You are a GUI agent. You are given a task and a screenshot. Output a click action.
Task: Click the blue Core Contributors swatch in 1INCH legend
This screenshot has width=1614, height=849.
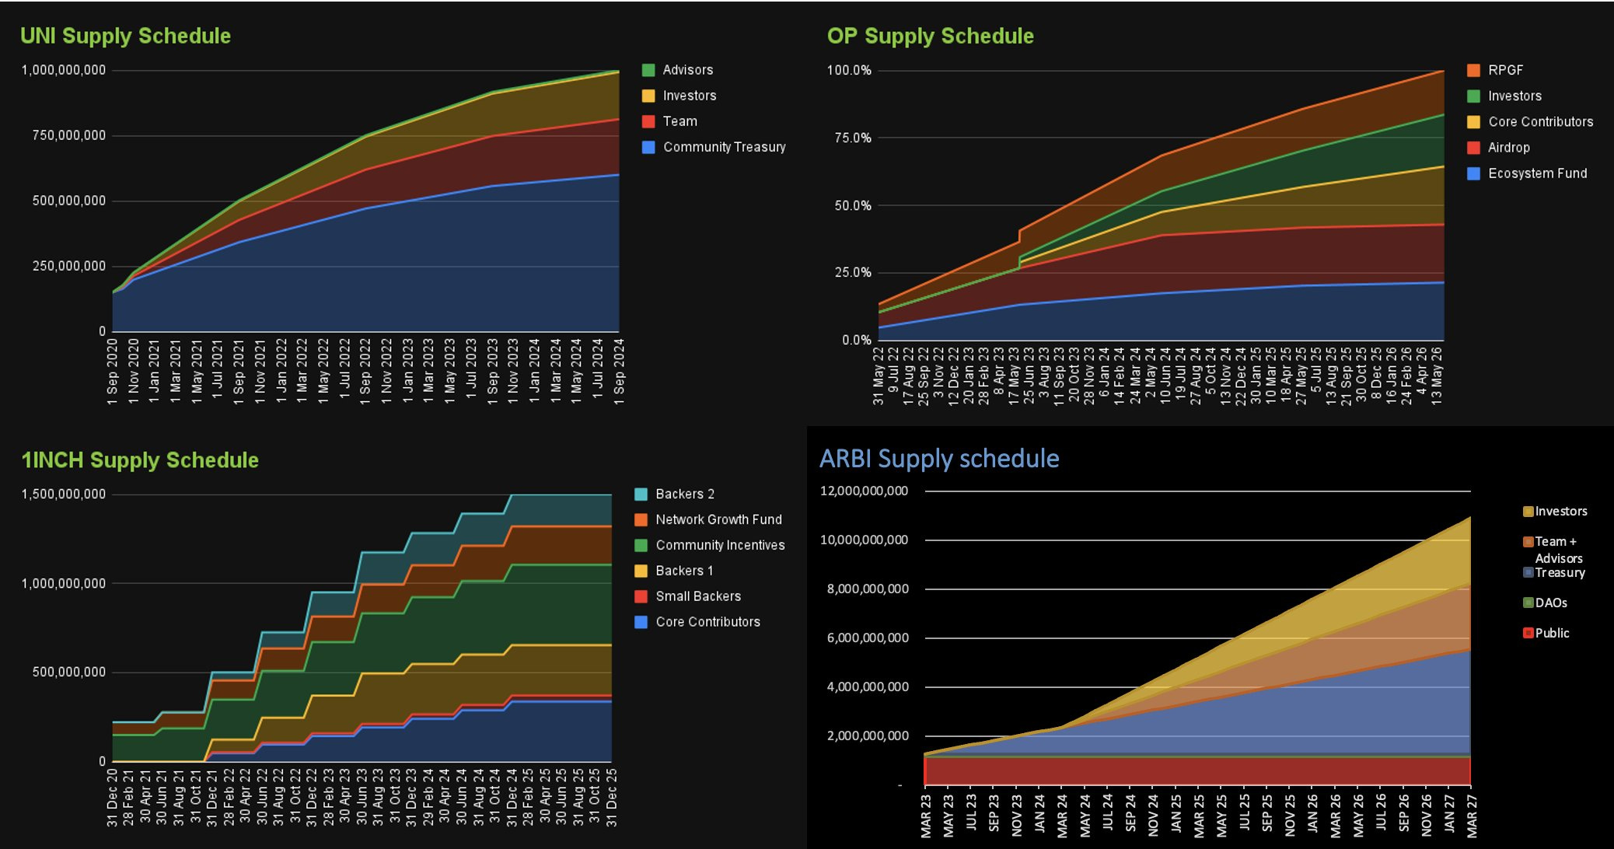[x=641, y=622]
